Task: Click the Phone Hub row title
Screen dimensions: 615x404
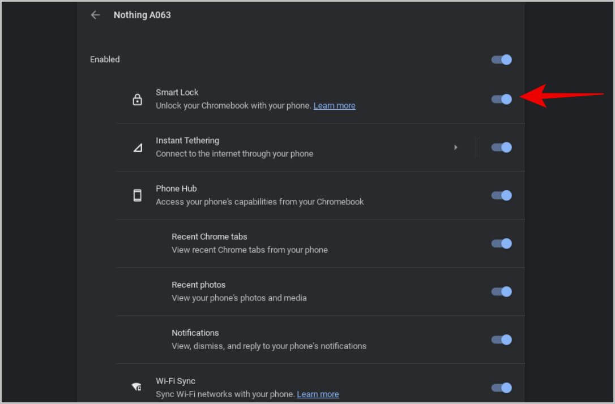Action: point(176,188)
